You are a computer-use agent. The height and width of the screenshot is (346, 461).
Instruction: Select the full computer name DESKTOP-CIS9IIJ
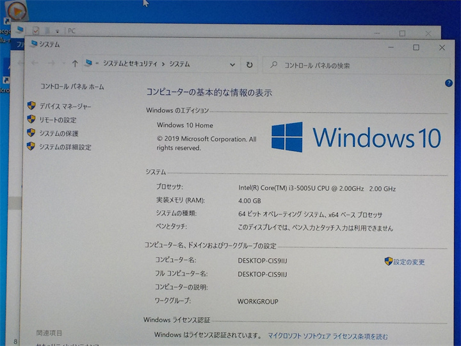click(263, 274)
